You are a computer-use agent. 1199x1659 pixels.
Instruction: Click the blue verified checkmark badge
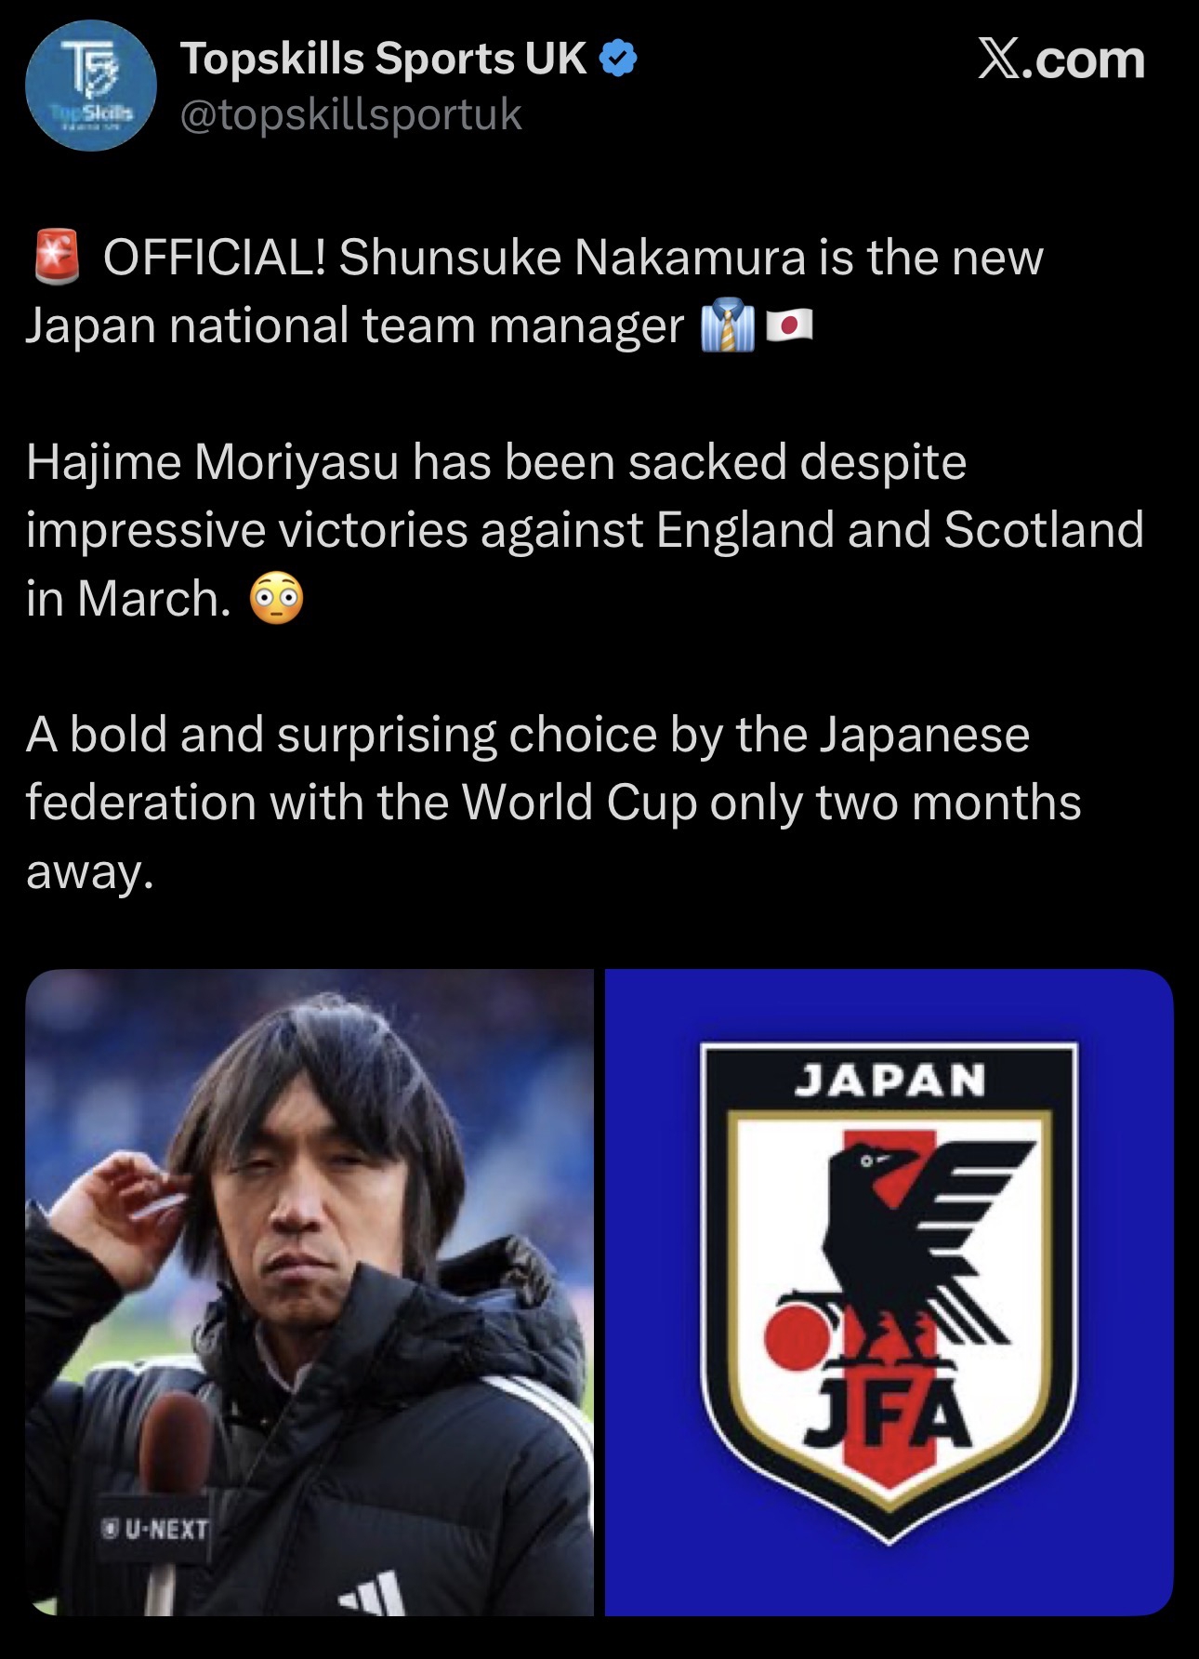coord(618,60)
